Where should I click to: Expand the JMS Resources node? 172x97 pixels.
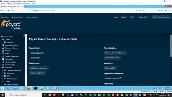tap(3, 79)
